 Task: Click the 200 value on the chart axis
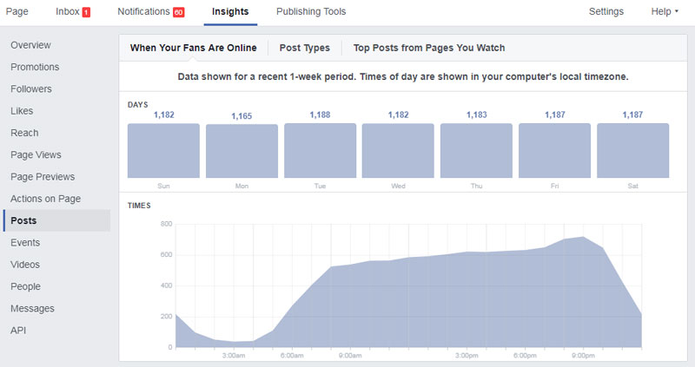166,317
